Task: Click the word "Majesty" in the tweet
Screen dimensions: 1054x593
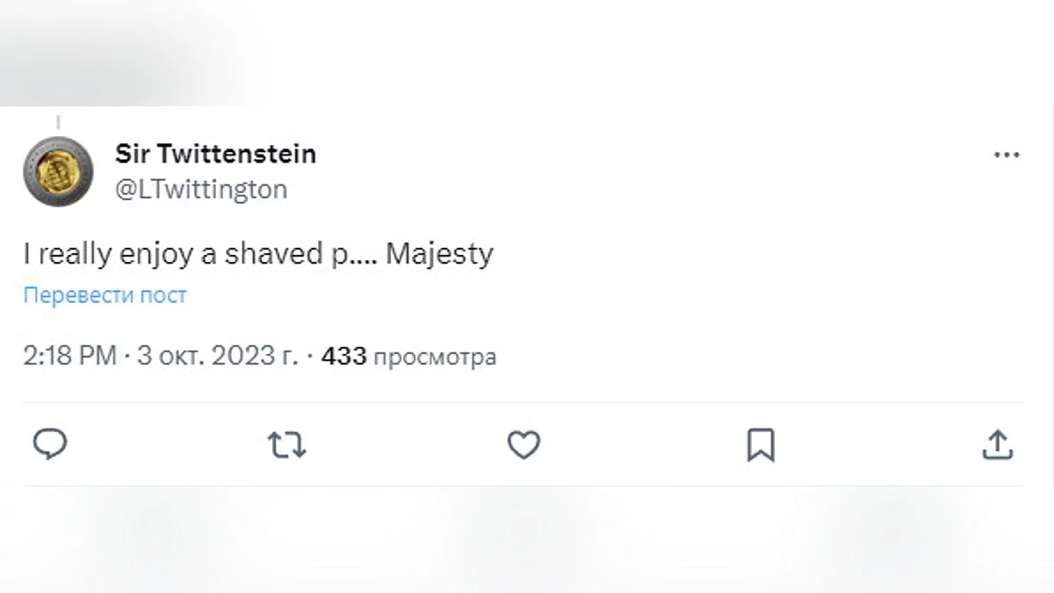Action: [x=439, y=255]
